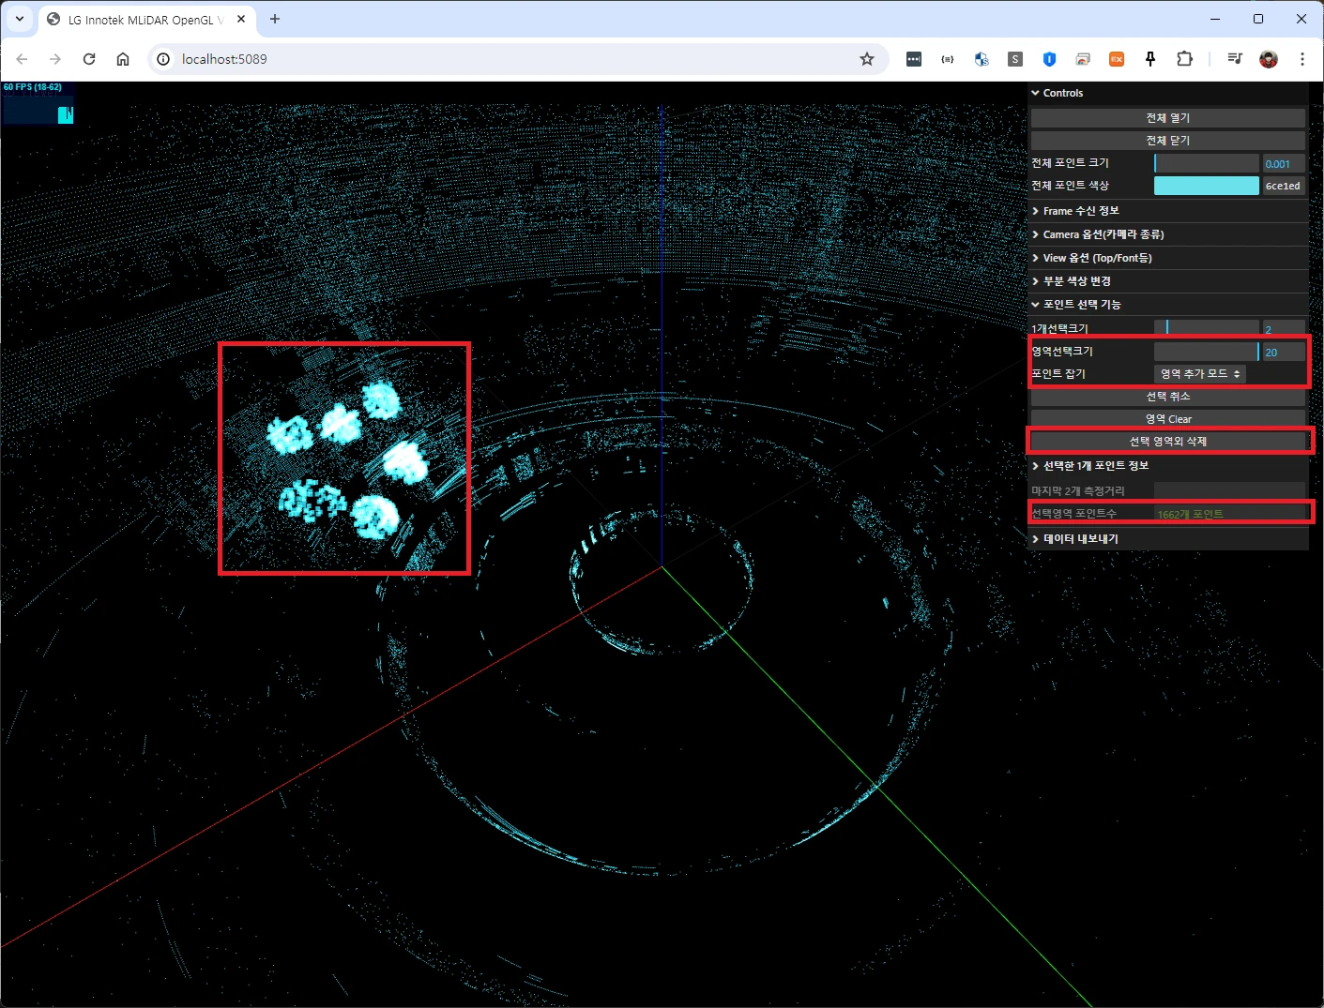This screenshot has width=1324, height=1008.
Task: Bookmark this page with the star
Action: [x=867, y=59]
